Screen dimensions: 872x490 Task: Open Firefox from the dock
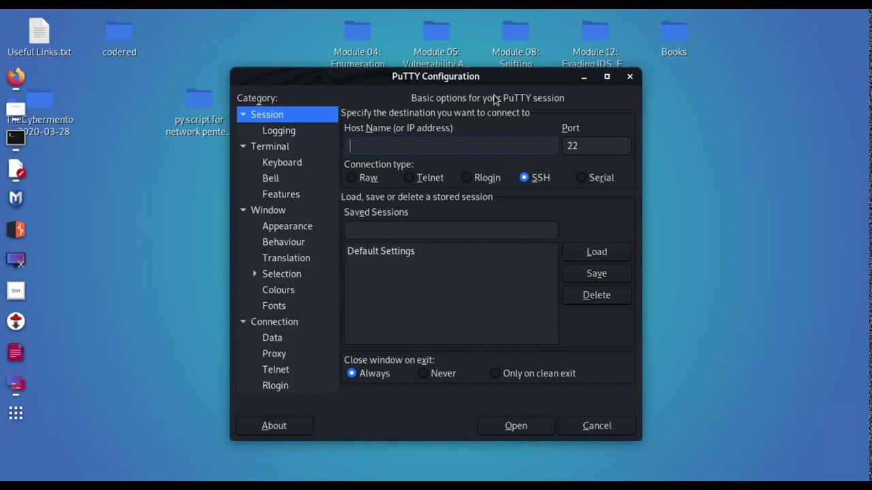(x=16, y=77)
